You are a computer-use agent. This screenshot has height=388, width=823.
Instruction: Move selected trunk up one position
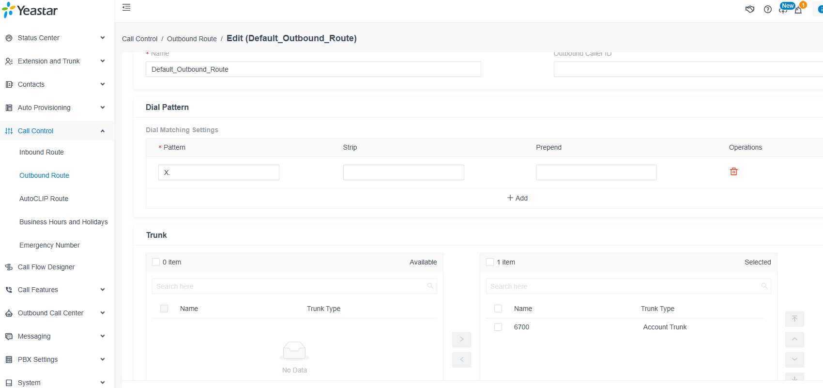794,339
